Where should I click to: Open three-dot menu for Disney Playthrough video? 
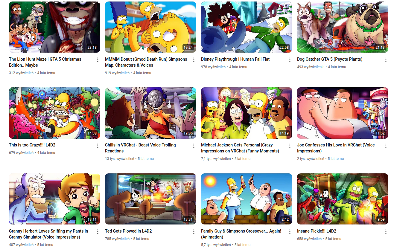pyautogui.click(x=290, y=60)
